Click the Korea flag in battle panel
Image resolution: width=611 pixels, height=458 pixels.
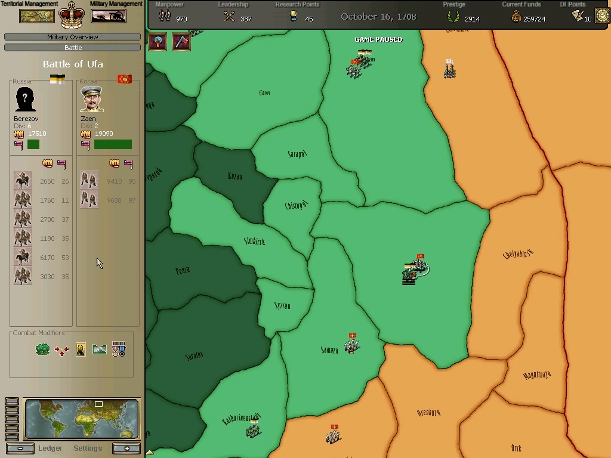[125, 79]
